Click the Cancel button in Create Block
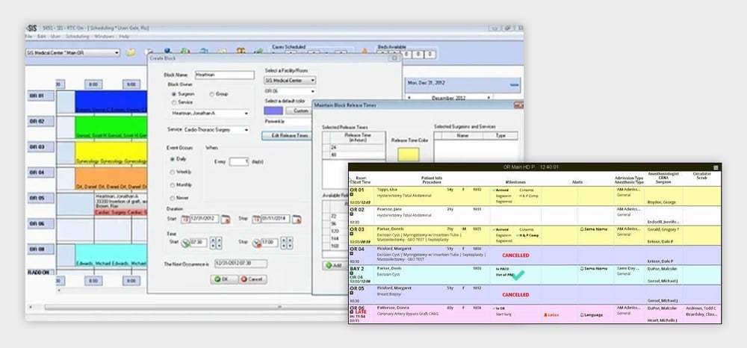 pos(252,279)
